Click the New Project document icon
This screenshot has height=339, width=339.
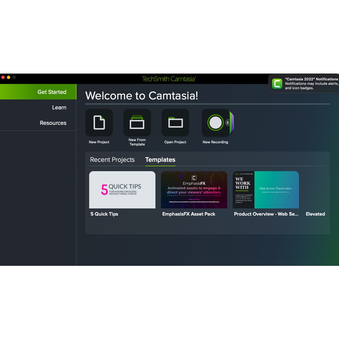pos(99,123)
